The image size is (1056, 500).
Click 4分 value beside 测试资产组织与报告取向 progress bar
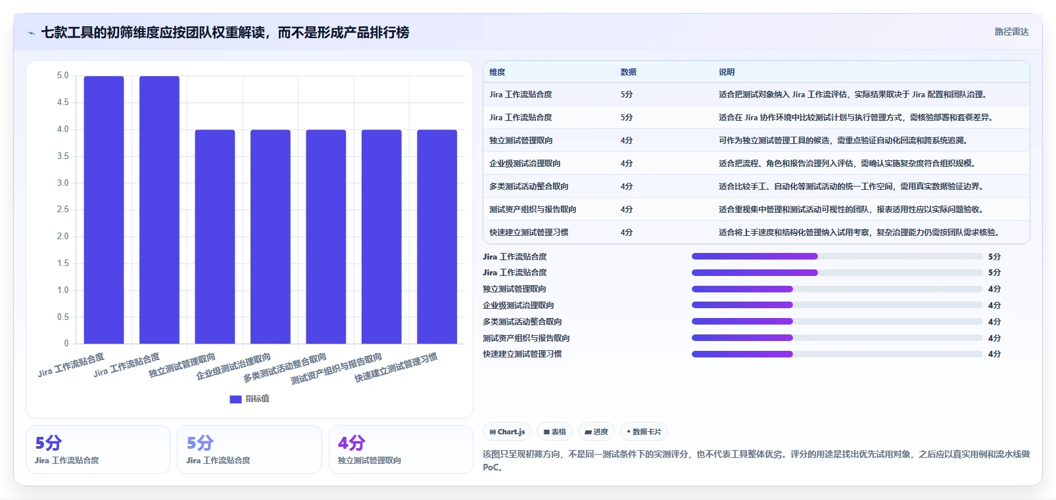(x=994, y=338)
